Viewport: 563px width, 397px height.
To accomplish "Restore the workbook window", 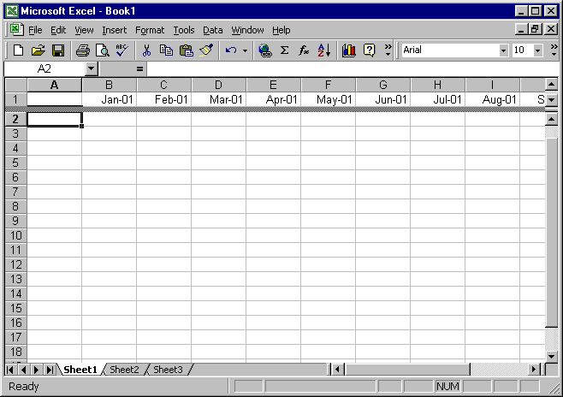I will (535, 29).
